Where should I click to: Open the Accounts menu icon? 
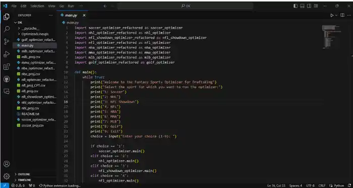click(x=7, y=164)
